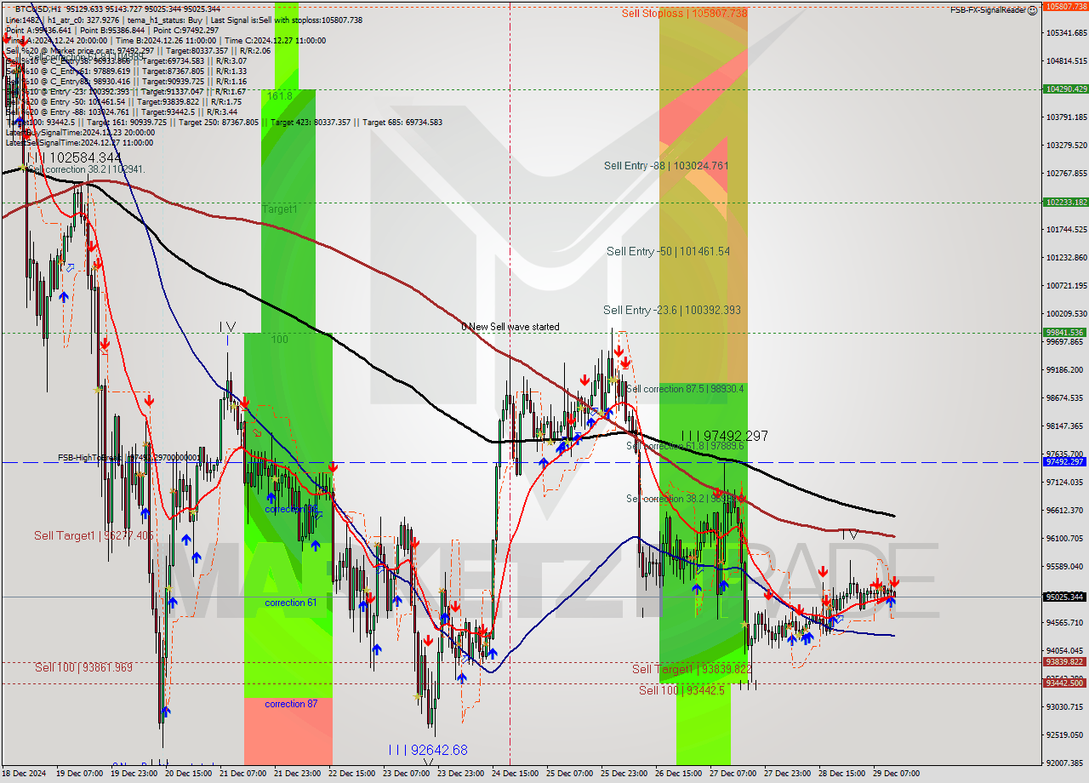1089x783 pixels.
Task: Select the current price tag 95025.344
Action: 1065,597
